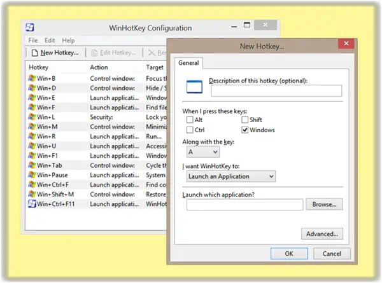This screenshot has height=283, width=382.
Task: Confirm with the OK button
Action: [289, 254]
